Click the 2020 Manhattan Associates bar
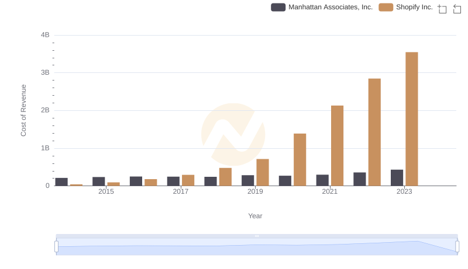The width and height of the screenshot is (468, 269). coord(285,181)
